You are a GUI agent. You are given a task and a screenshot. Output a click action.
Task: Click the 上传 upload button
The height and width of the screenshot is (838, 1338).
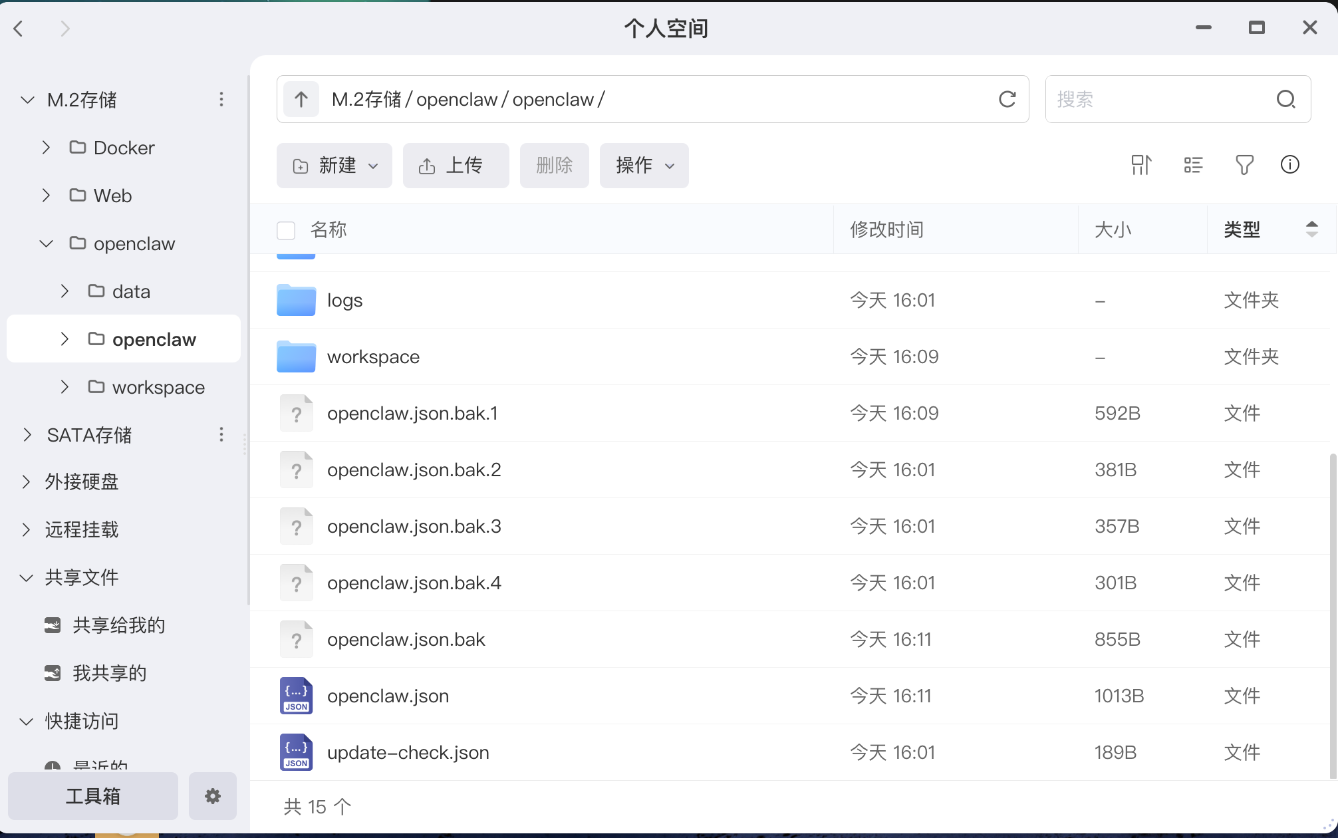click(x=456, y=165)
